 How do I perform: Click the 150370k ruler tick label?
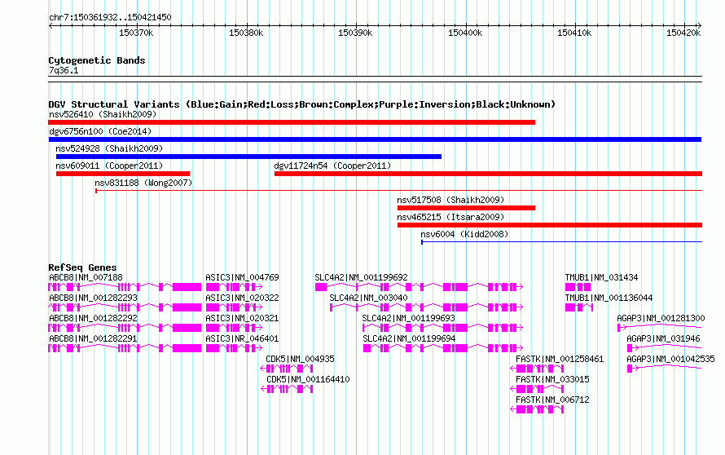tap(136, 33)
